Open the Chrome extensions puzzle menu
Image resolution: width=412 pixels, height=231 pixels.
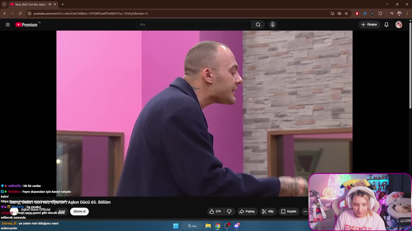coord(380,13)
